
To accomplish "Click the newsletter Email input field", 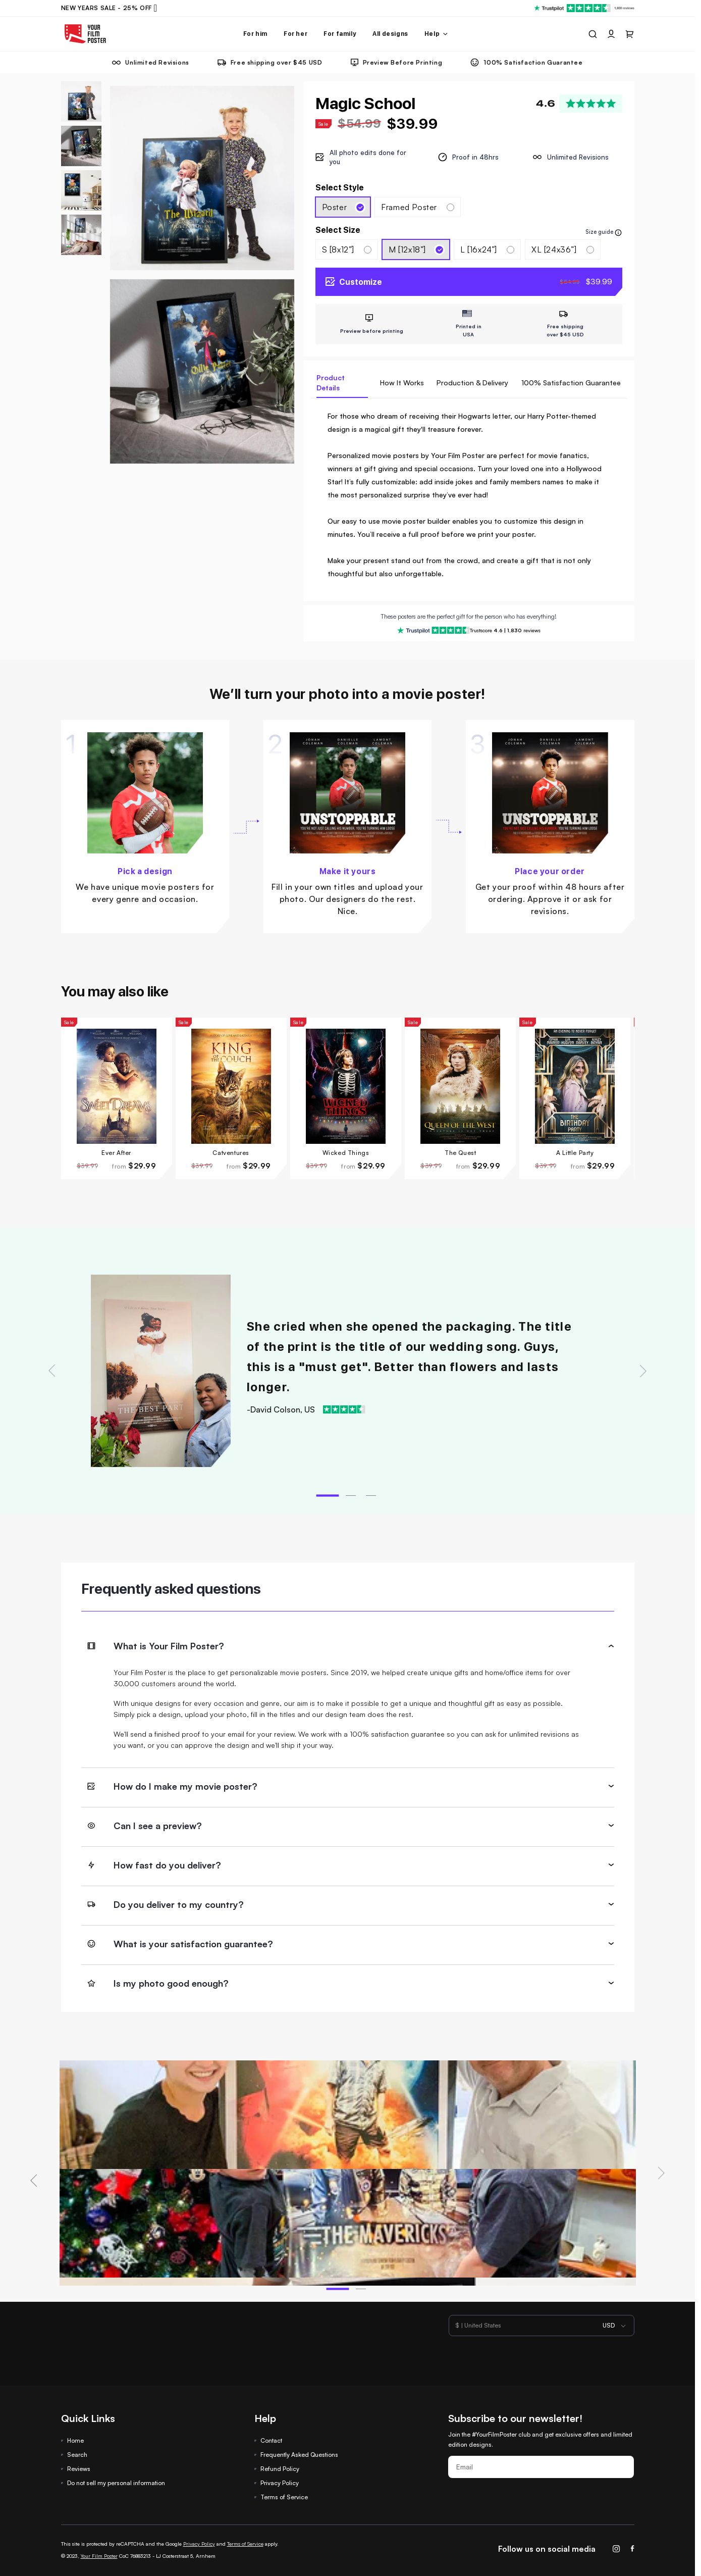I will [x=540, y=2466].
